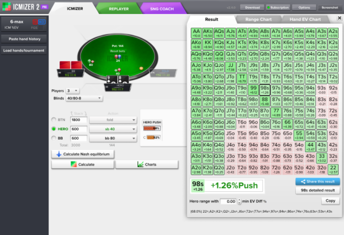344x235 pixels.
Task: Click the HERO stack input field 600
Action: click(x=78, y=129)
